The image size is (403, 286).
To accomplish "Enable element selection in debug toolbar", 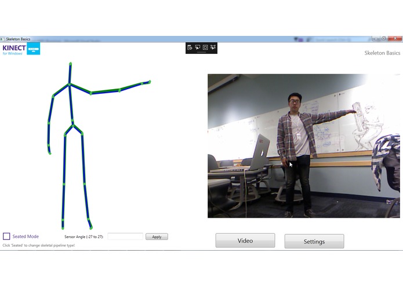I will click(x=197, y=47).
